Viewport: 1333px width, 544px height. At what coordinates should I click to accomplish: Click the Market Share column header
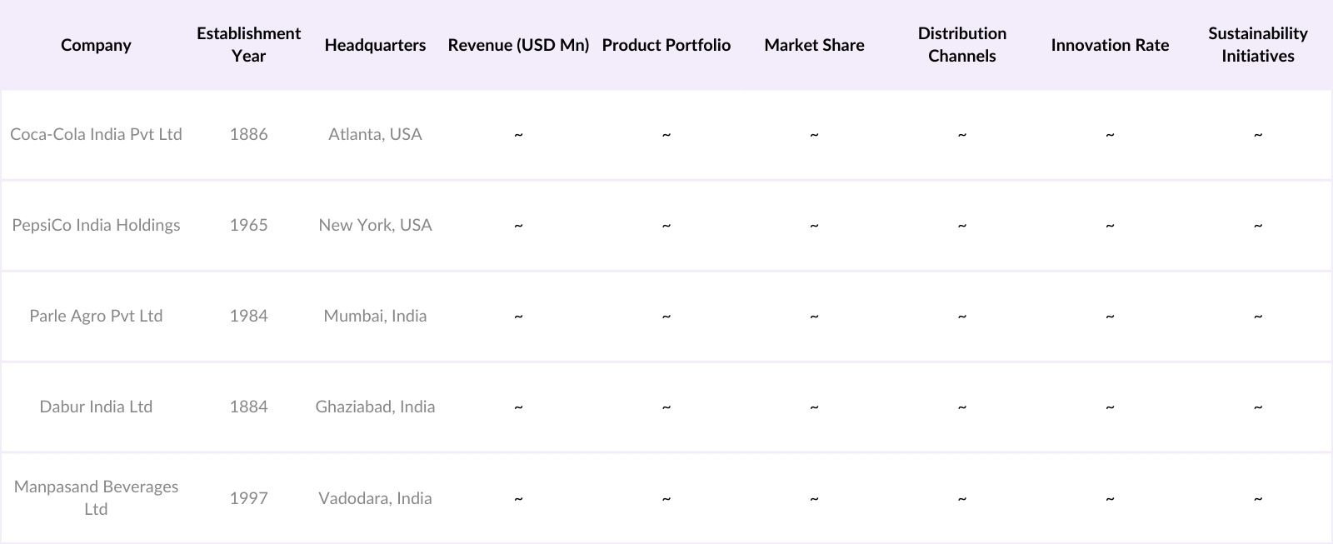click(814, 45)
